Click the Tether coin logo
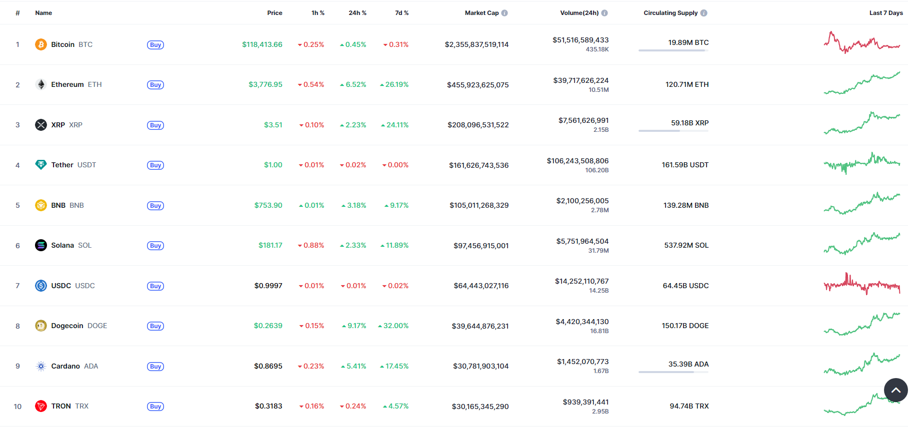 pyautogui.click(x=41, y=165)
